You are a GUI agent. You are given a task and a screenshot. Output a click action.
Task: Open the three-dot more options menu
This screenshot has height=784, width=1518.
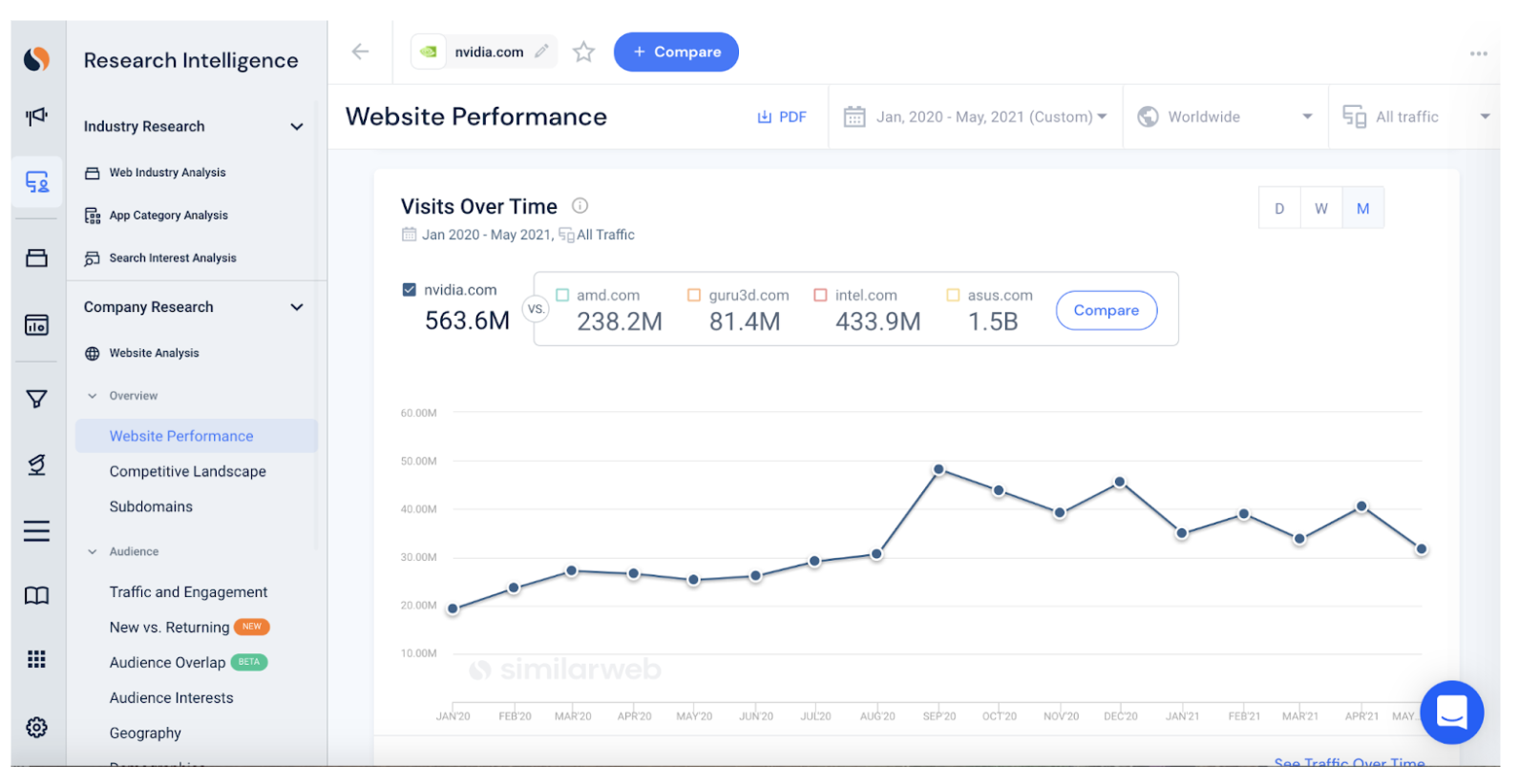point(1478,53)
